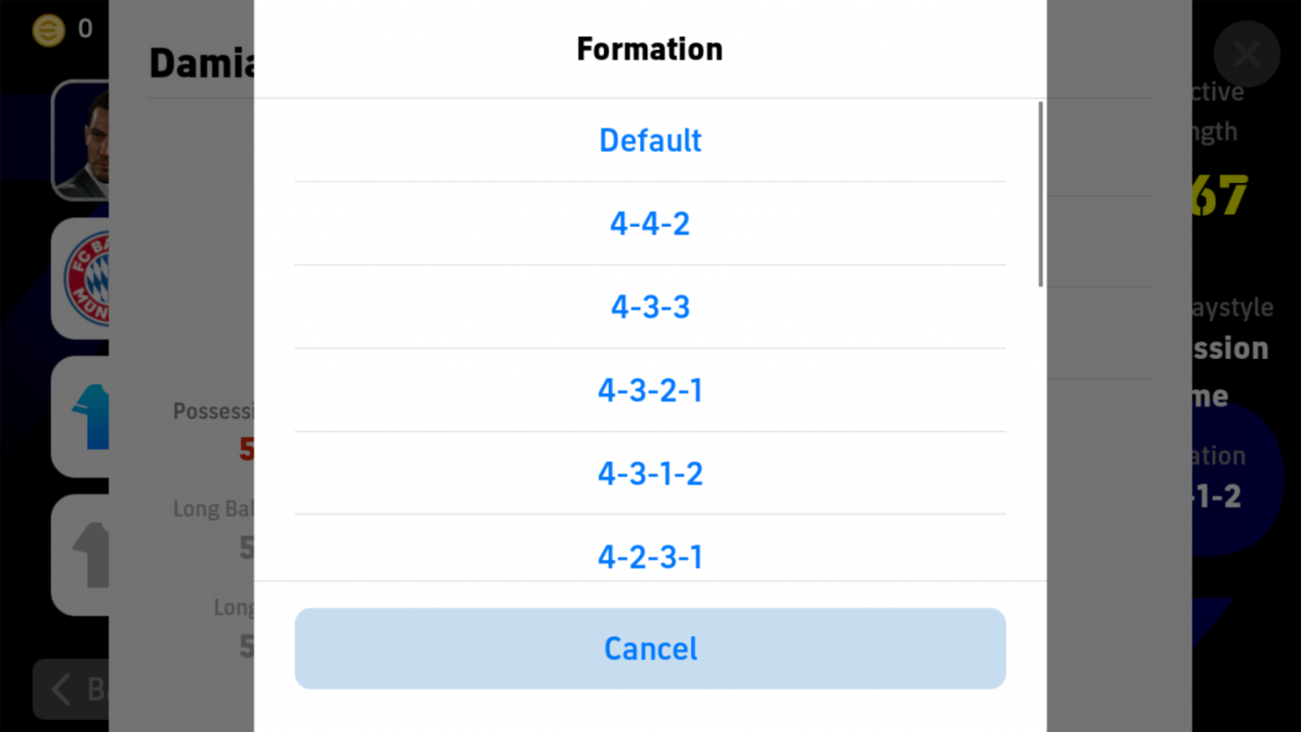Choose the 4-3-3 formation
This screenshot has height=732, width=1301.
pyautogui.click(x=650, y=307)
